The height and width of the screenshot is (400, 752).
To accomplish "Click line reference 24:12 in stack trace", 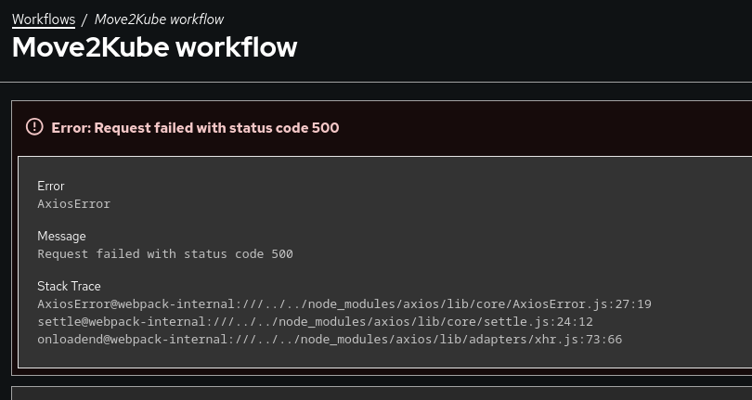I will click(575, 321).
